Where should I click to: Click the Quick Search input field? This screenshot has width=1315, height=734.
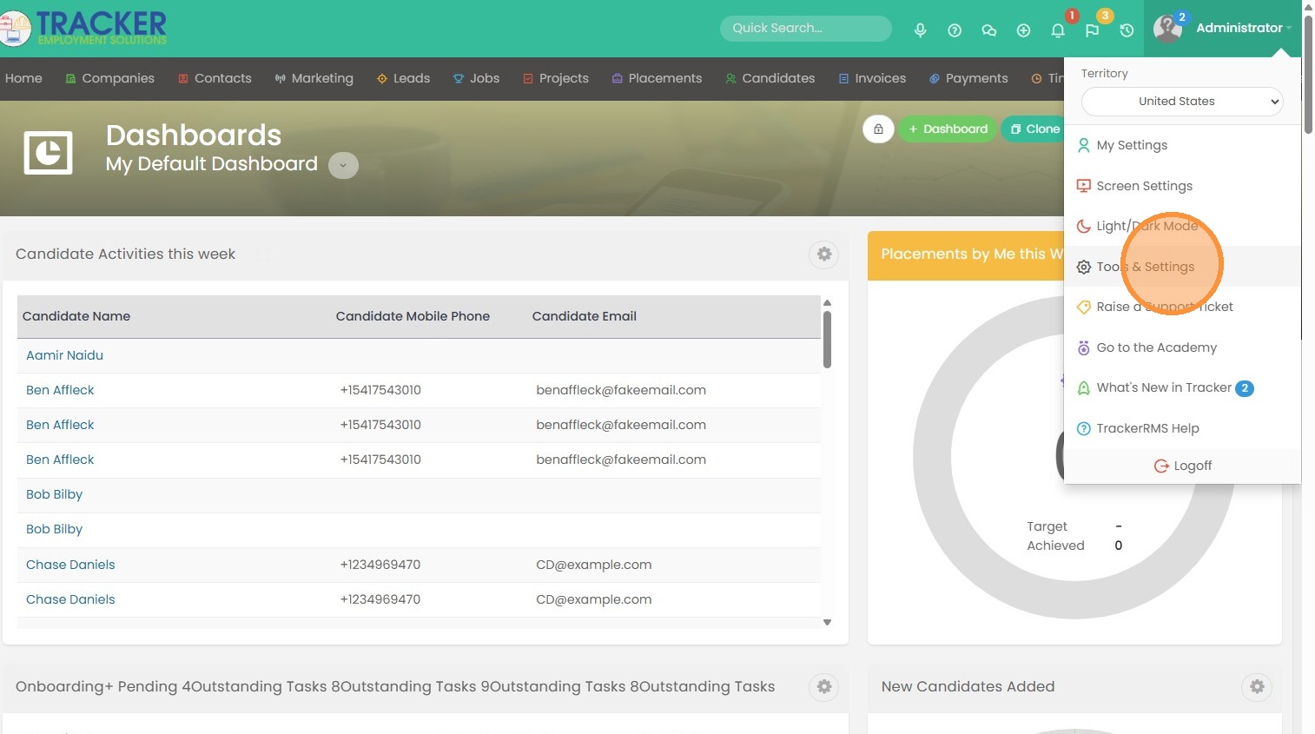(x=805, y=29)
